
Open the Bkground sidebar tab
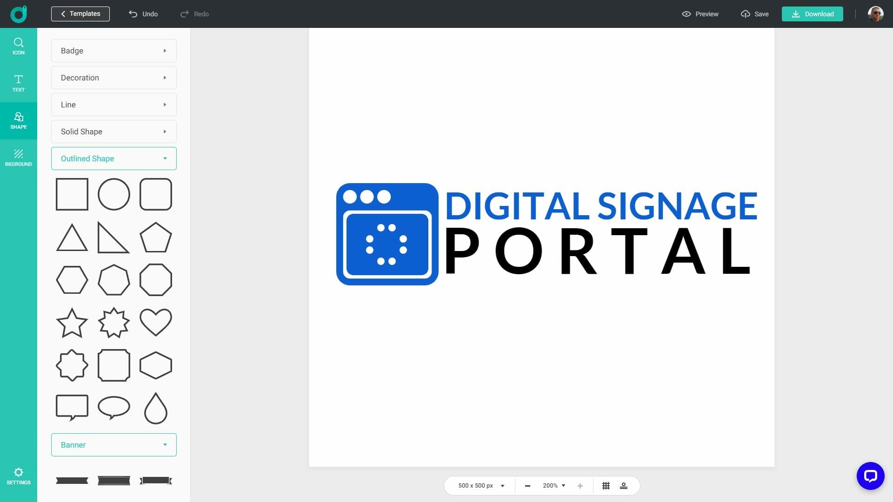click(19, 158)
